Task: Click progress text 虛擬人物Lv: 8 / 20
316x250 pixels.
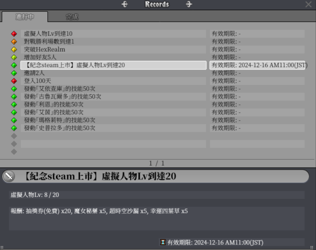Action: [35, 195]
